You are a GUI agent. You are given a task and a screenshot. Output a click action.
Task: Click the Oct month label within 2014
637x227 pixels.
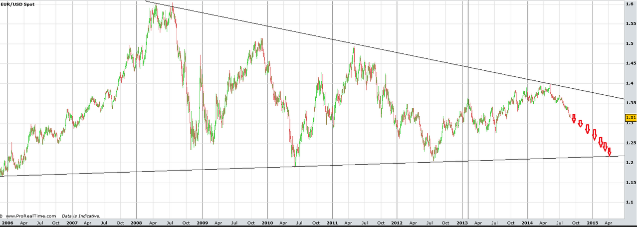(x=576, y=223)
